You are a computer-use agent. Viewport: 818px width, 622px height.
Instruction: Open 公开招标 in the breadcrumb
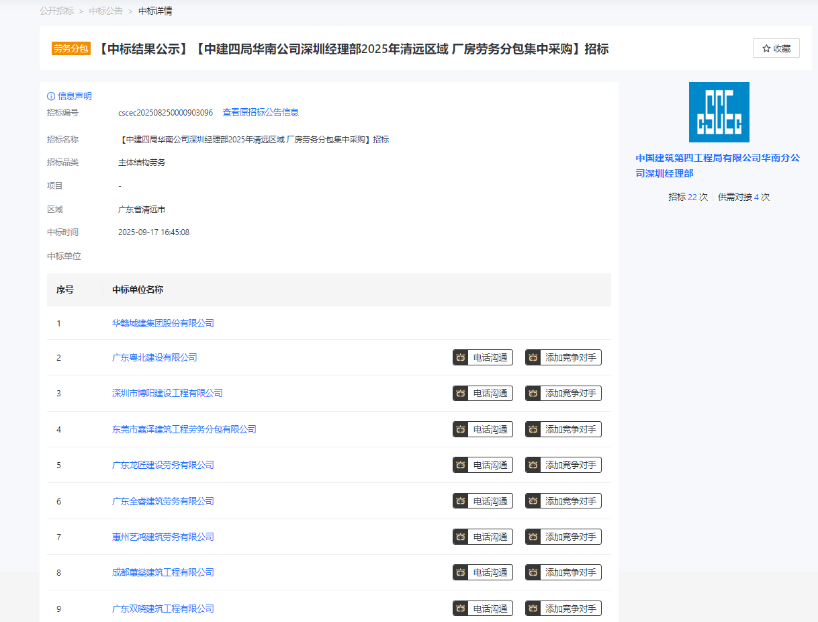click(56, 11)
